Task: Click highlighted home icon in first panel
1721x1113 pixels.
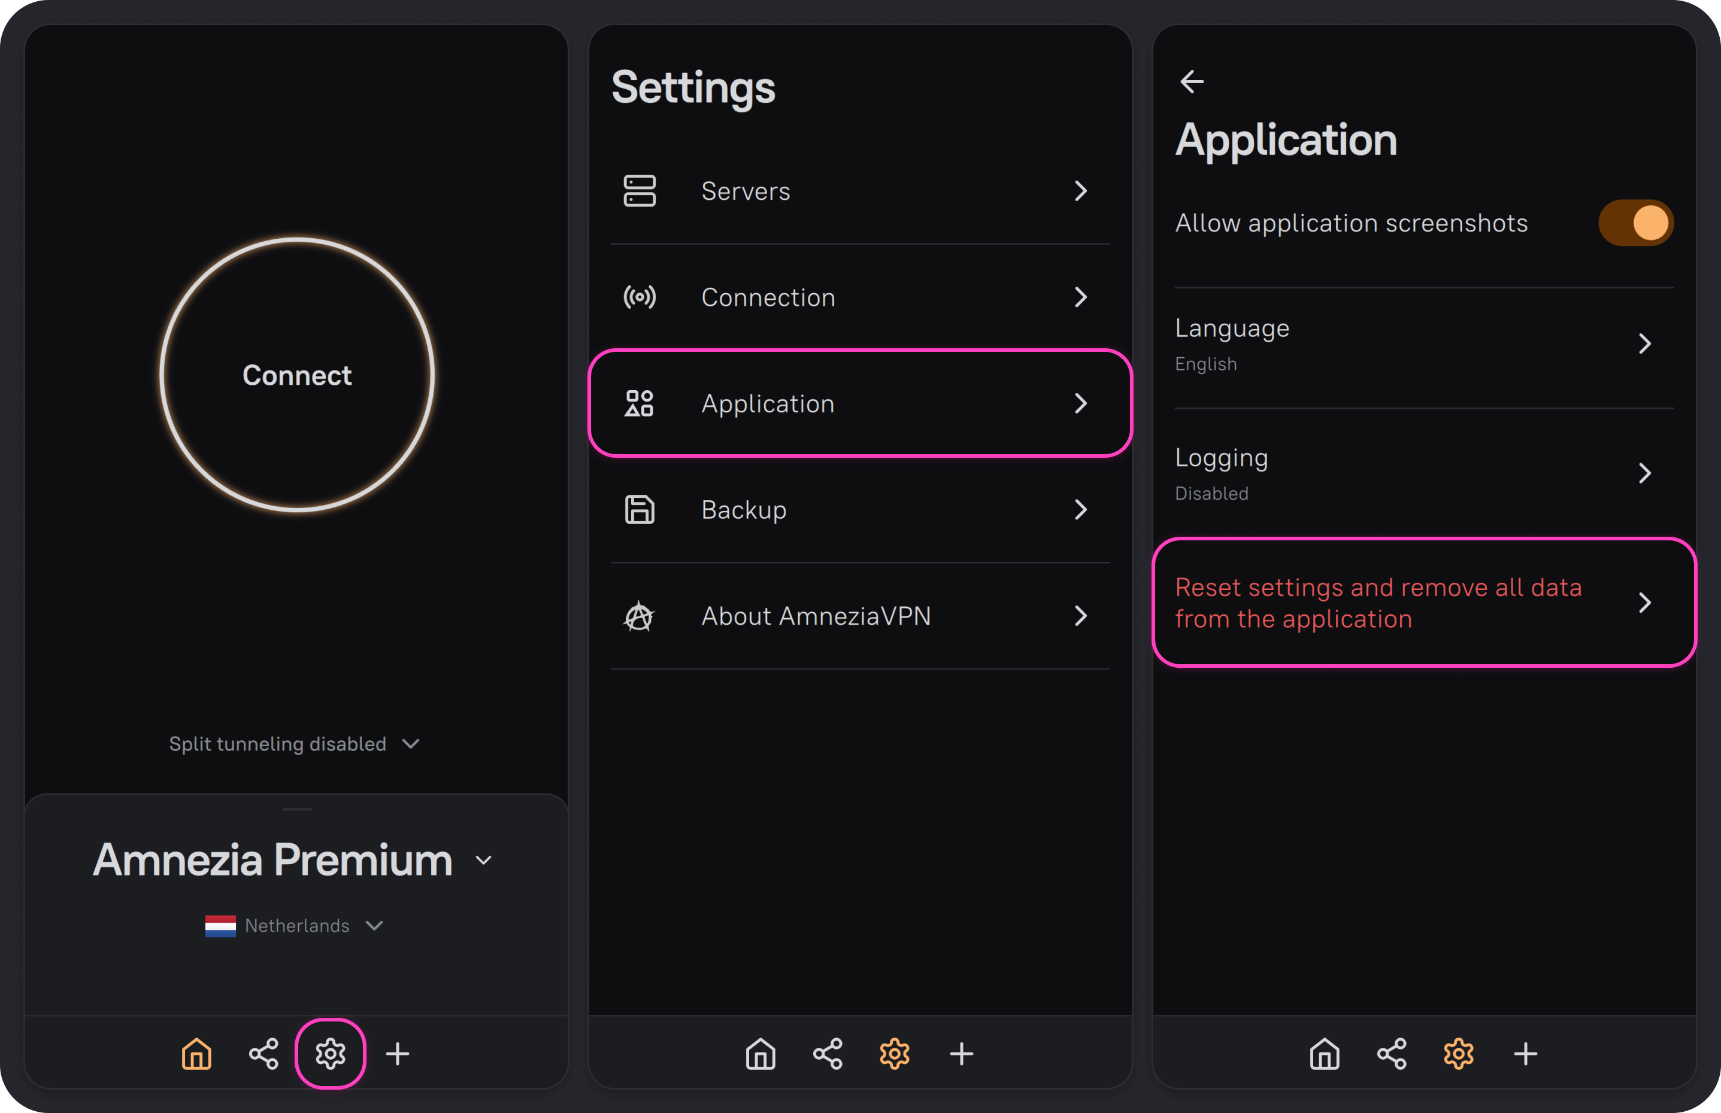Action: 196,1054
